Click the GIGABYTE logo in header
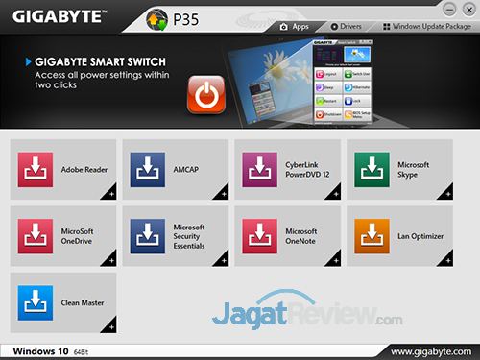 60,16
